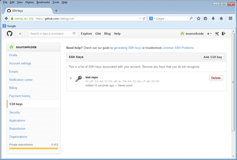Open downloads arrow icon in toolbar
Screen dimensions: 237x160
click(213, 19)
